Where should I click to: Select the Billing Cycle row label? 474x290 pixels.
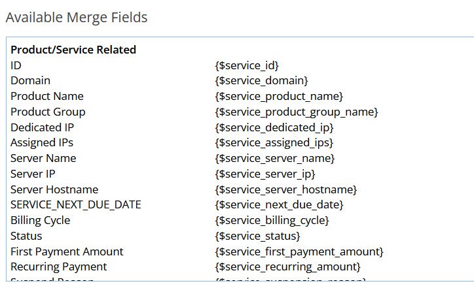40,220
